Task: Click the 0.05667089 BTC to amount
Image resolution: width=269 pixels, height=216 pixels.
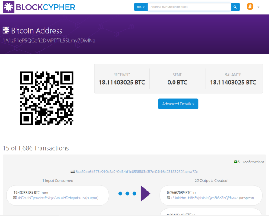Action: [181, 193]
